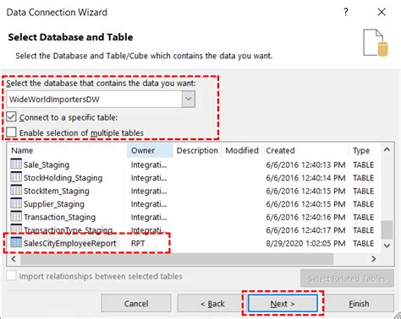
Task: Click the table list scroll down arrow
Action: 387,246
